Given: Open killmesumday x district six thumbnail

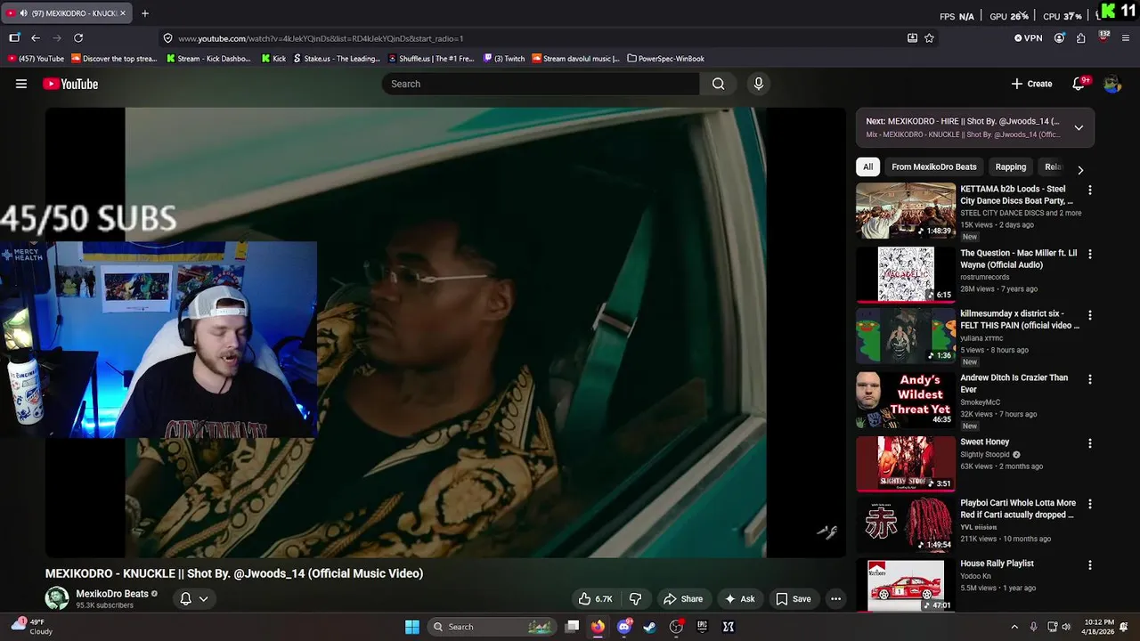Looking at the screenshot, I should tap(906, 337).
